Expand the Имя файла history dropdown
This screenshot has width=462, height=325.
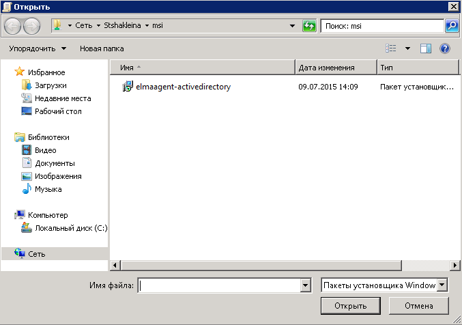point(306,285)
